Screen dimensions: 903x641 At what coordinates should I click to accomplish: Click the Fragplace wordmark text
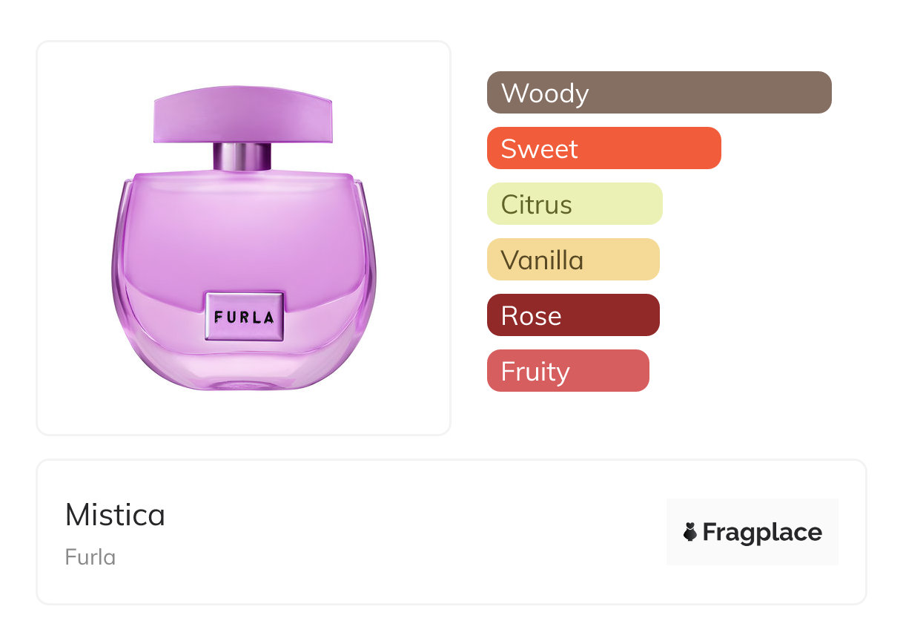tap(762, 532)
